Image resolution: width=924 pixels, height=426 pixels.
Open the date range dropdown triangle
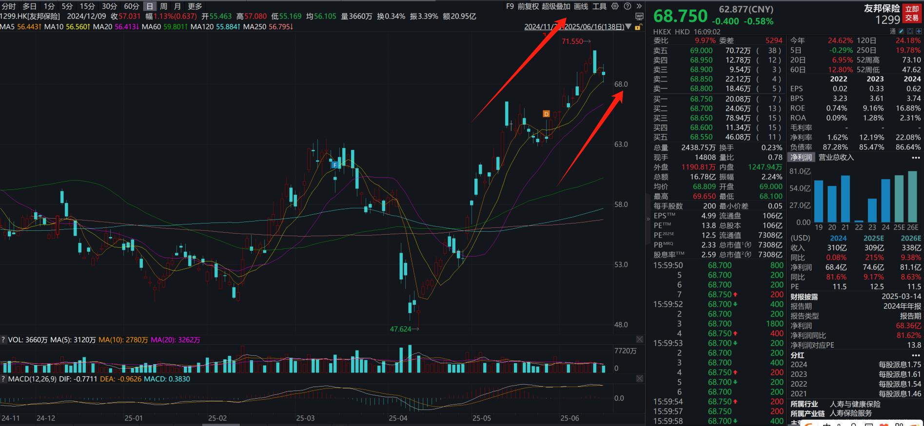click(628, 27)
